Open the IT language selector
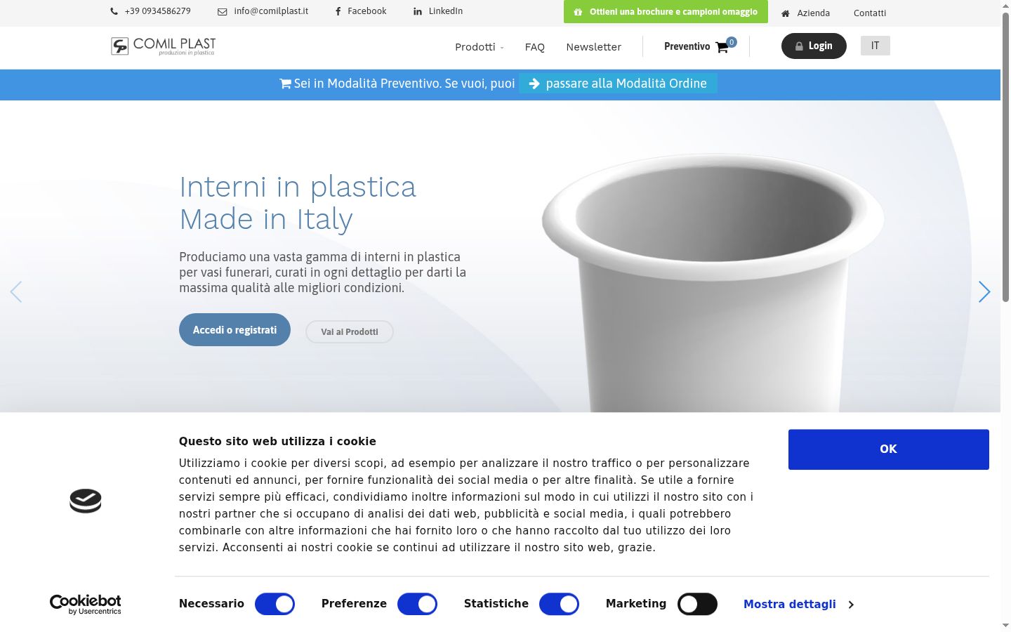This screenshot has height=632, width=1011. [875, 46]
